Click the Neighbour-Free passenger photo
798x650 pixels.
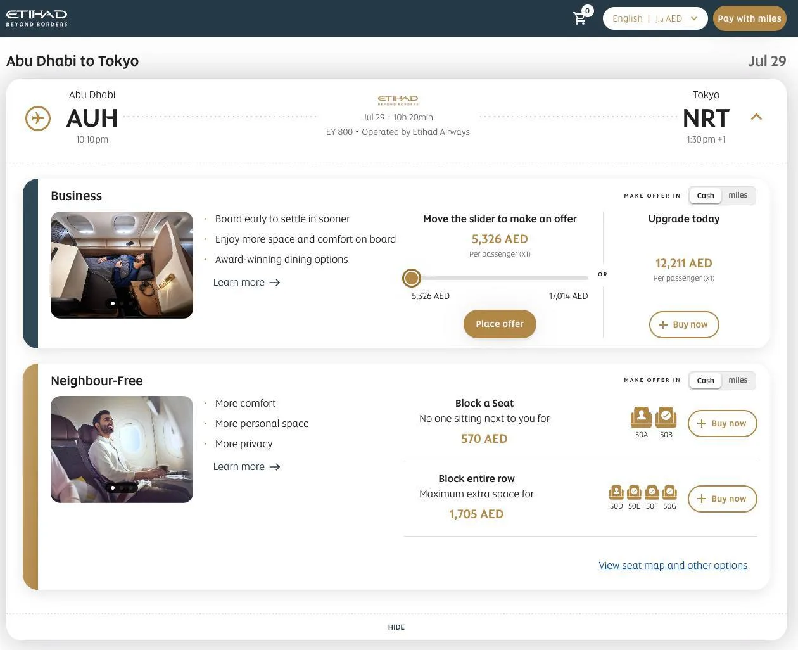point(122,449)
